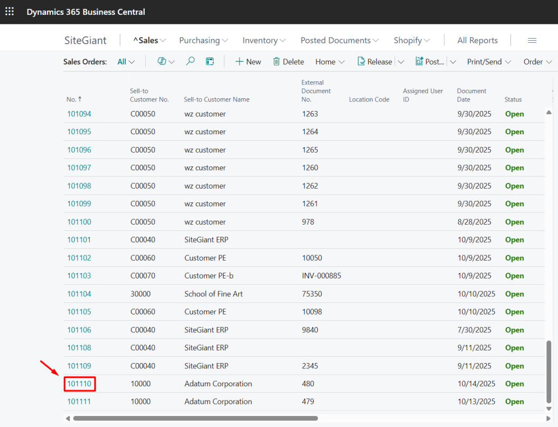Open sales order 101110 link
This screenshot has height=427, width=558.
pyautogui.click(x=79, y=384)
